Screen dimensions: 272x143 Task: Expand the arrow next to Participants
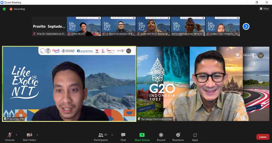pyautogui.click(x=112, y=135)
